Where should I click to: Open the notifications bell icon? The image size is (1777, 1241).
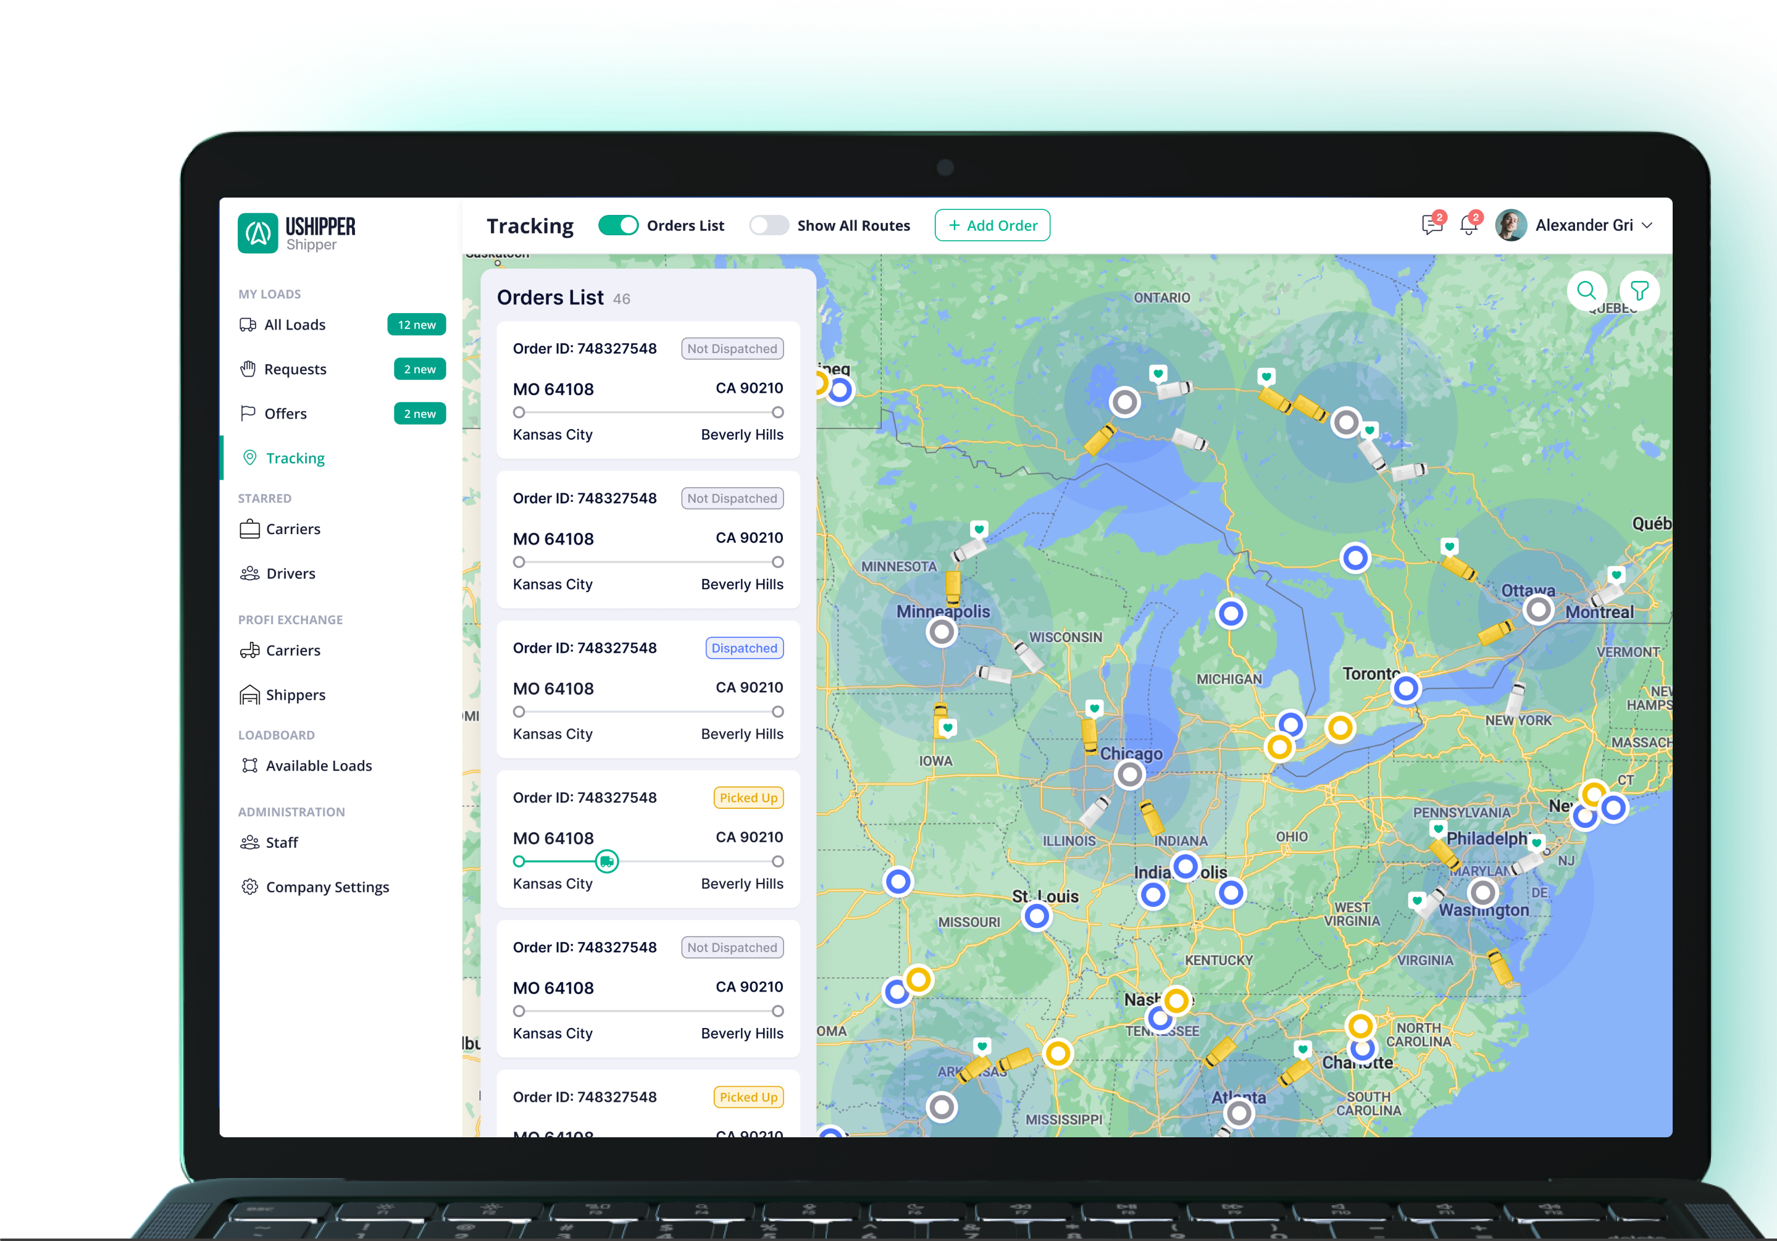click(x=1468, y=225)
